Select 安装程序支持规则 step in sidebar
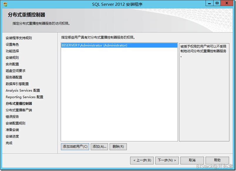The width and height of the screenshot is (236, 171). click(19, 38)
